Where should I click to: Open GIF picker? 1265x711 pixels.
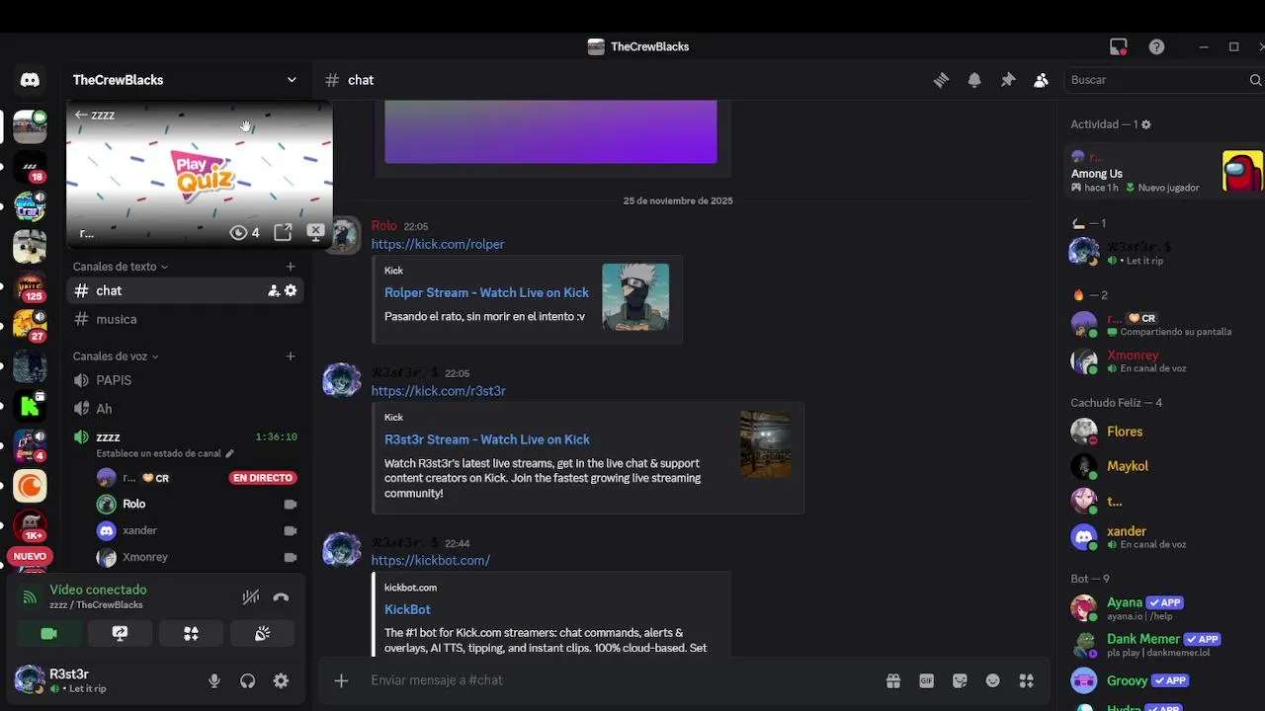[x=926, y=680]
